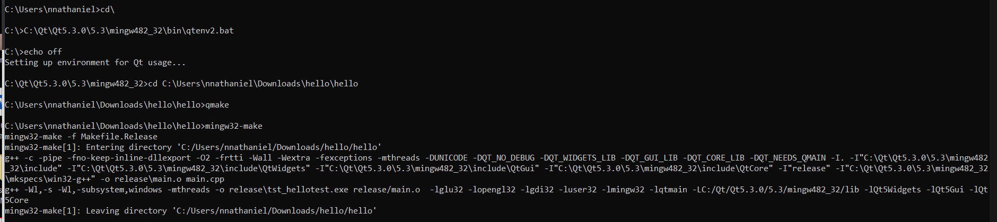Click the -DUNICODE define flag
The height and width of the screenshot is (222, 997).
446,158
